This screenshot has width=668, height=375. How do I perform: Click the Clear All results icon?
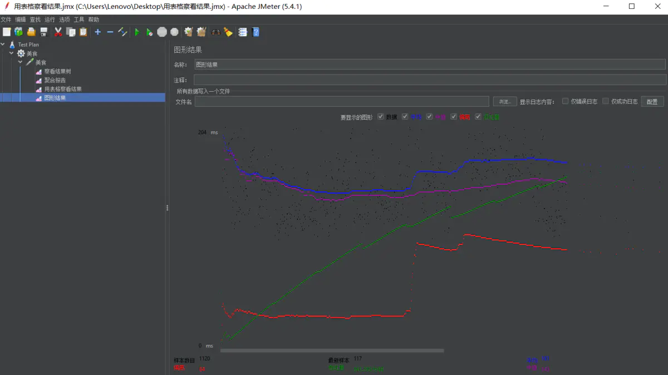tap(202, 32)
